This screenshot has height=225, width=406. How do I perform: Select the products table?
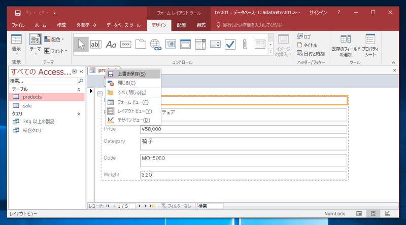pyautogui.click(x=47, y=97)
